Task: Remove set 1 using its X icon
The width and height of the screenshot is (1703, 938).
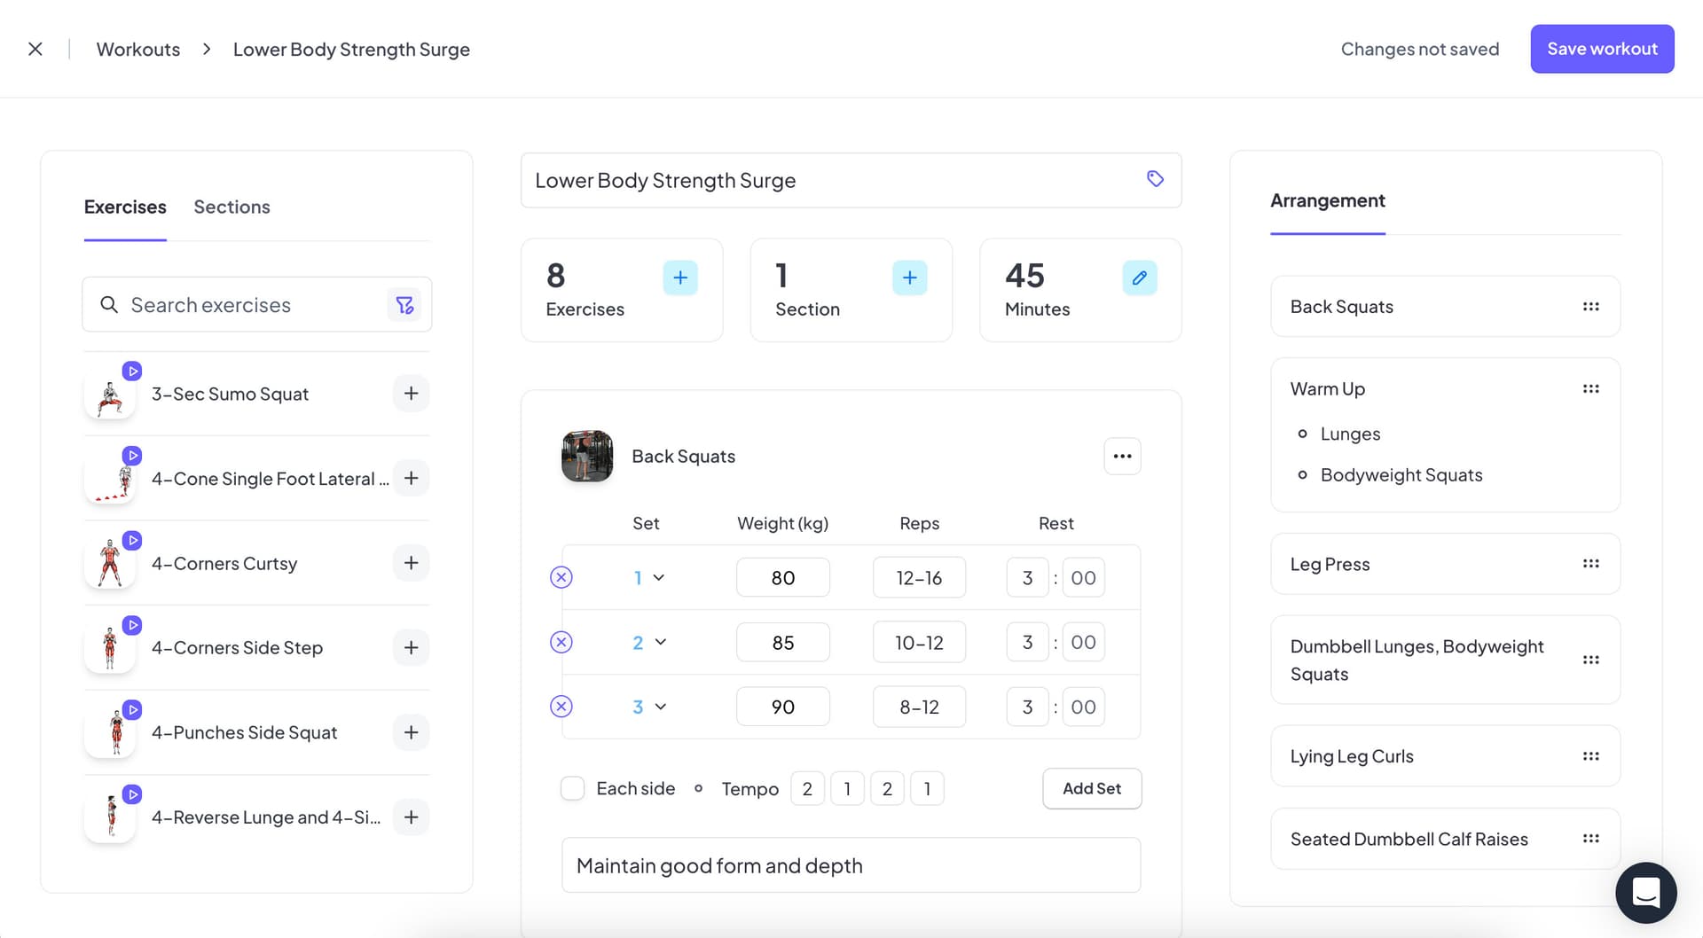Action: [561, 576]
